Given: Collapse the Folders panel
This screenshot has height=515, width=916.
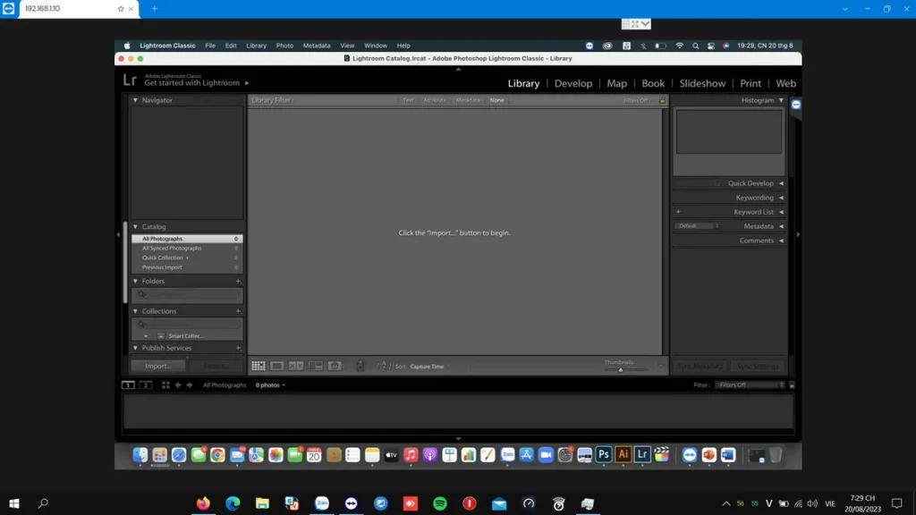Looking at the screenshot, I should (x=136, y=282).
